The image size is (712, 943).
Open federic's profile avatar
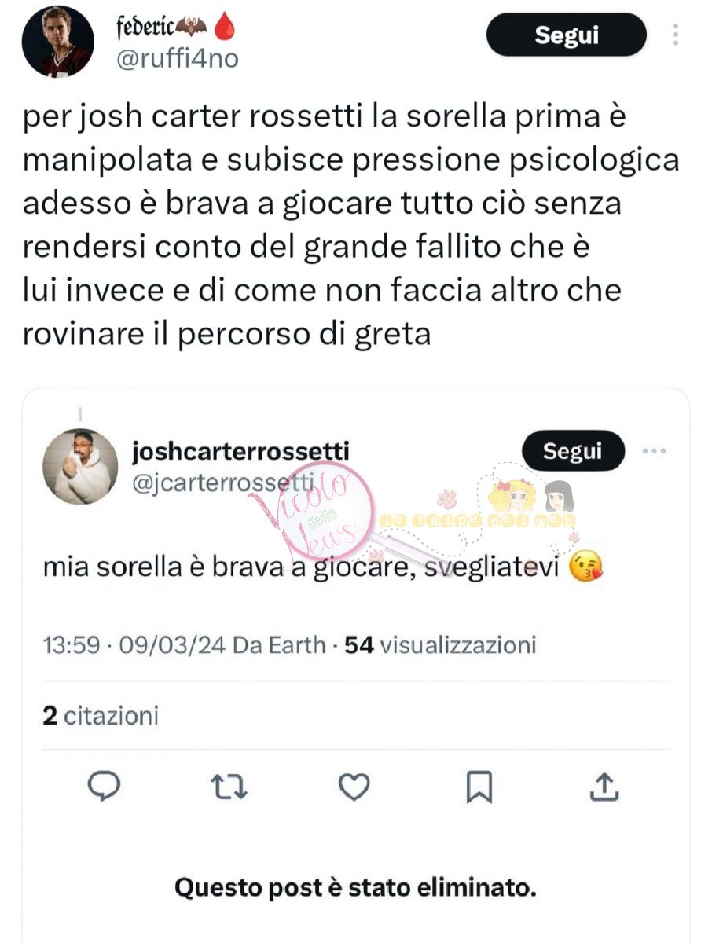[57, 41]
